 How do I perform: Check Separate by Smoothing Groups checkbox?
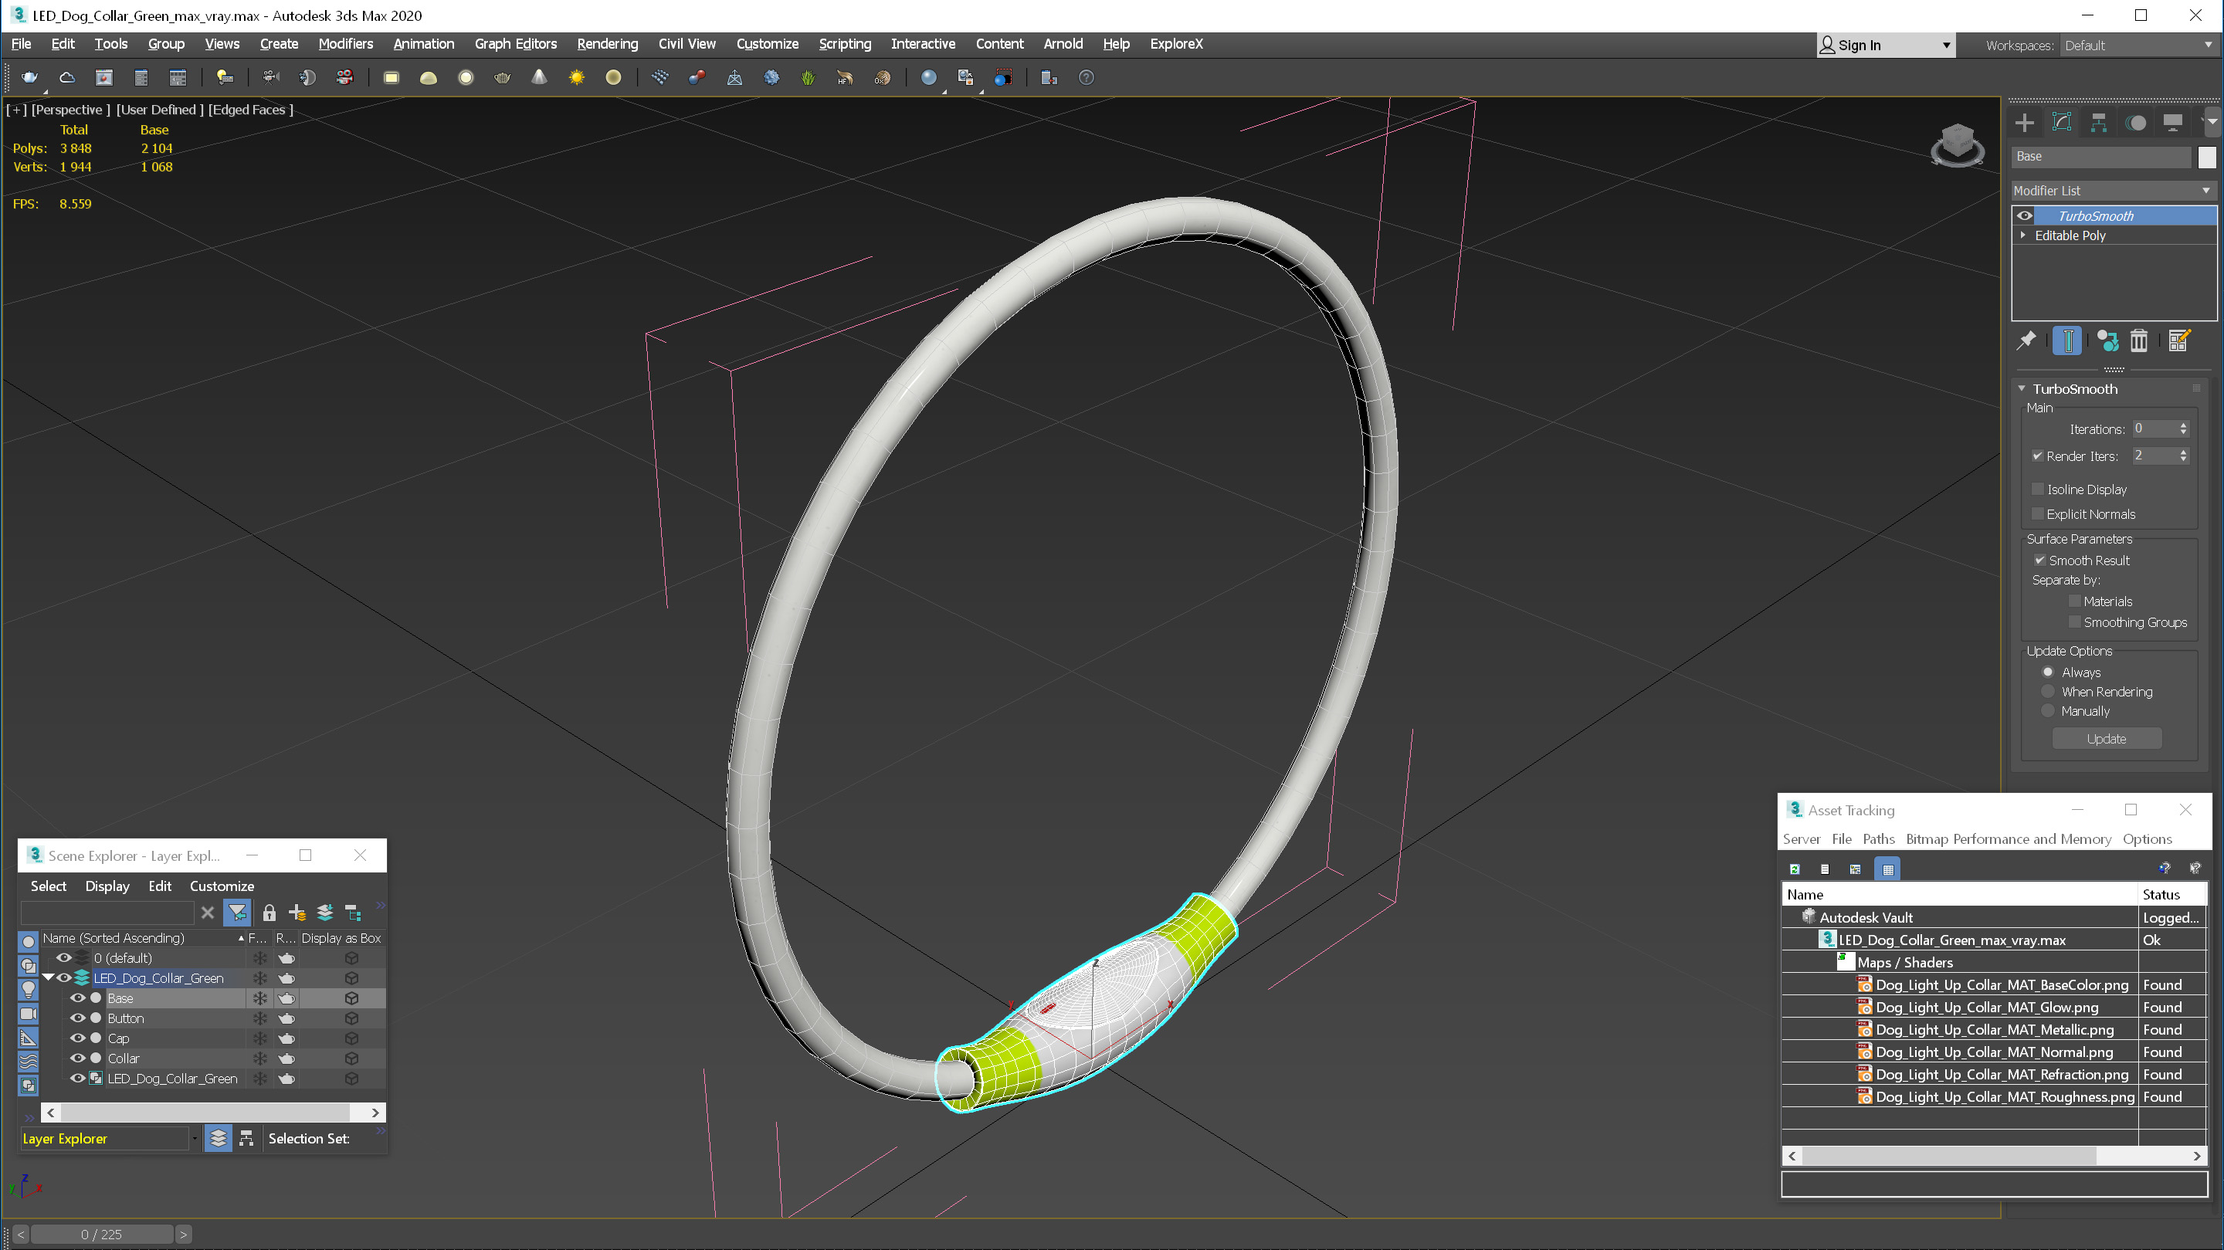(2075, 622)
